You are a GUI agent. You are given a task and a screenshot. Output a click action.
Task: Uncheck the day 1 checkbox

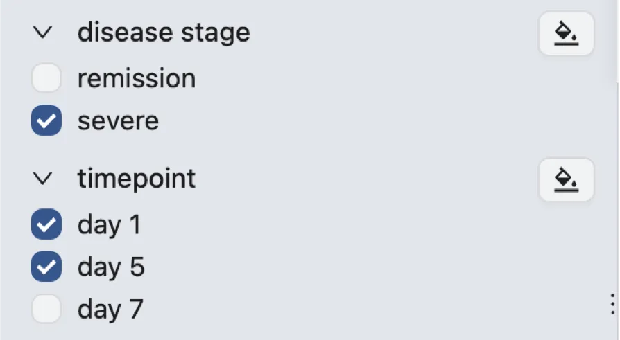point(46,224)
